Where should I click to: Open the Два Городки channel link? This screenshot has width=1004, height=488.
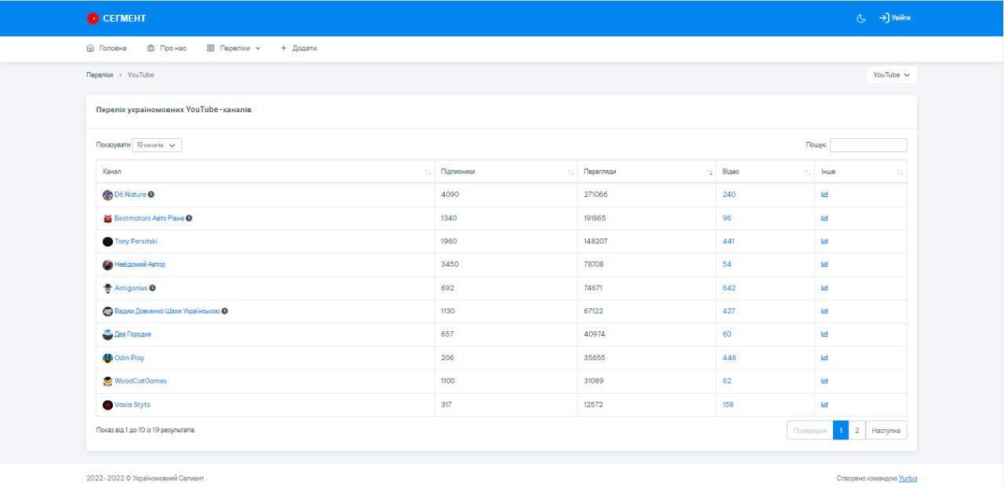pos(133,334)
